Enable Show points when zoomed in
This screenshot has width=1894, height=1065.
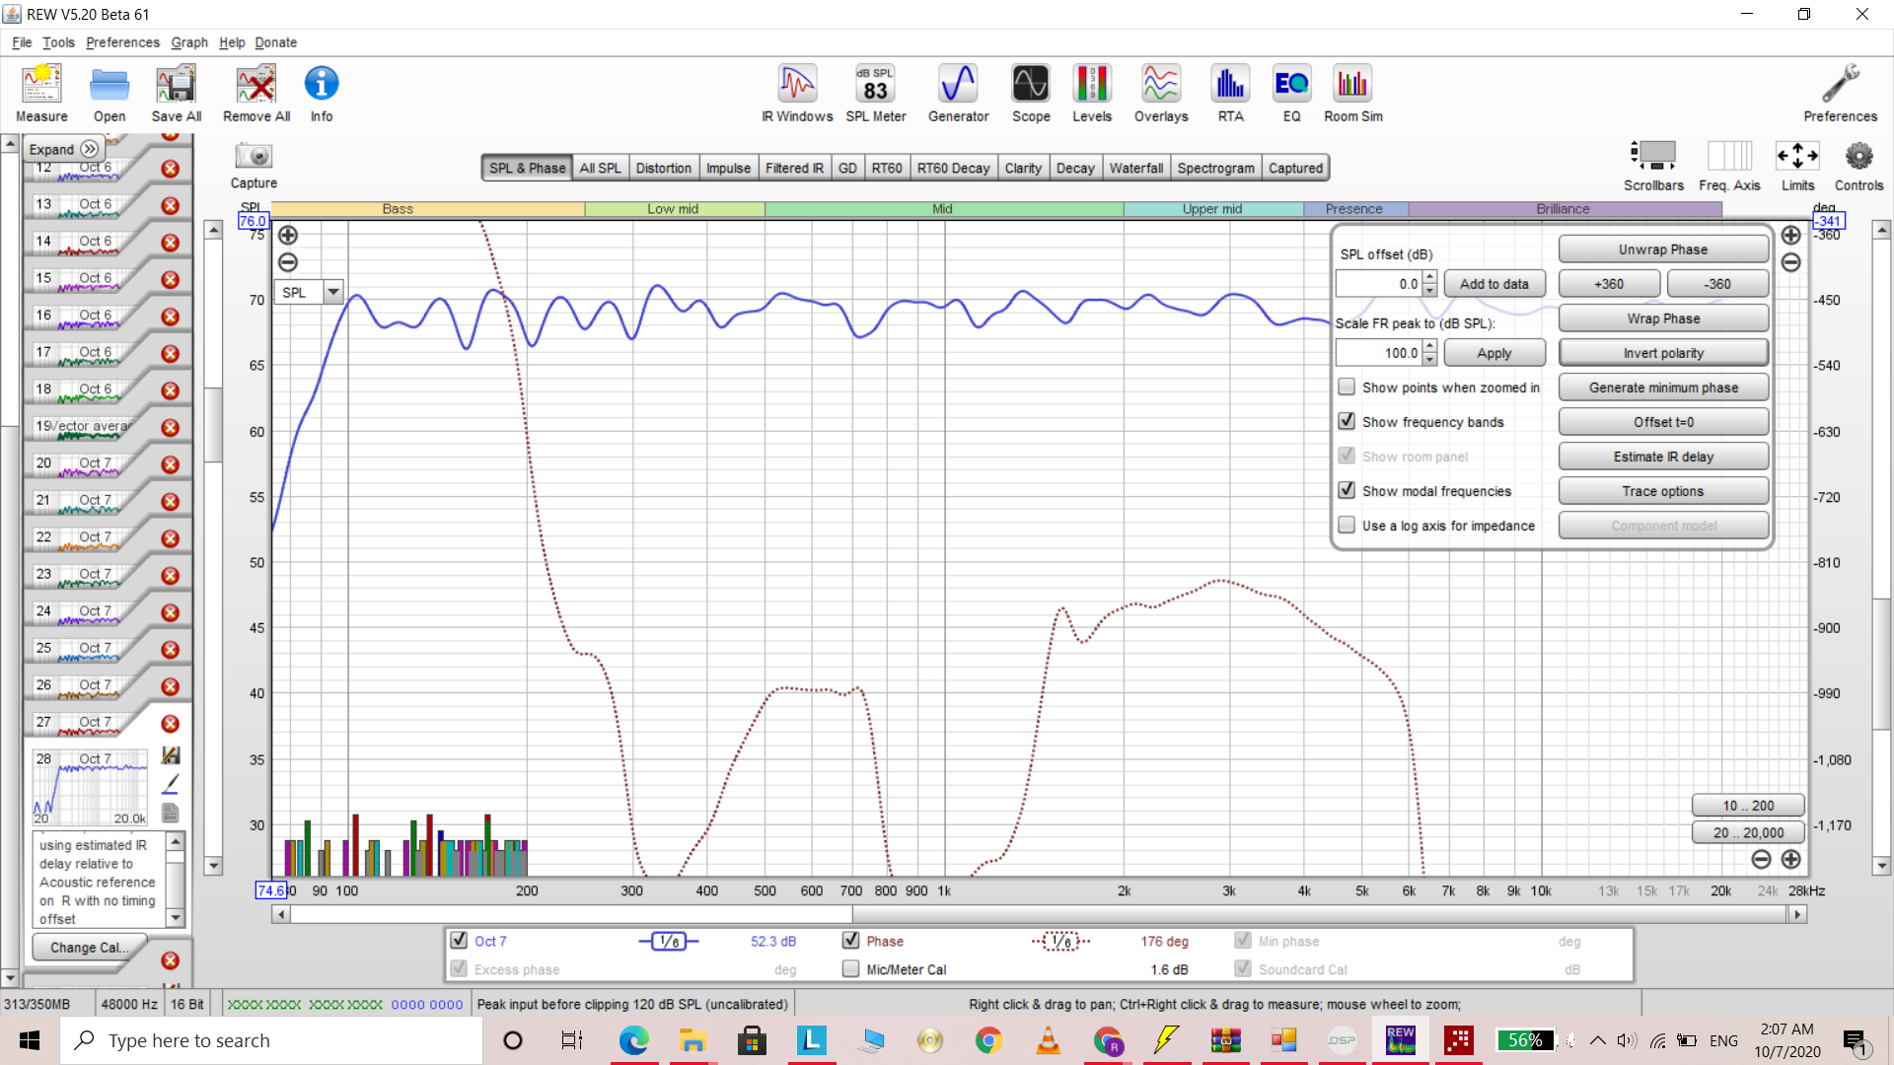point(1347,387)
